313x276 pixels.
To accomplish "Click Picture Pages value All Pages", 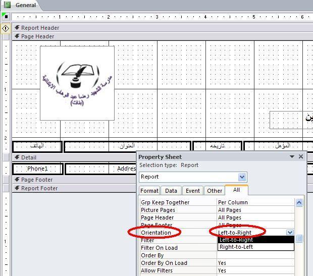I will click(x=255, y=210).
